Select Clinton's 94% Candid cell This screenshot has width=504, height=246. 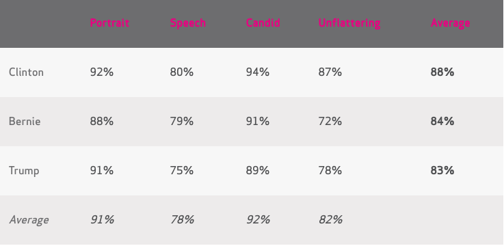point(257,72)
